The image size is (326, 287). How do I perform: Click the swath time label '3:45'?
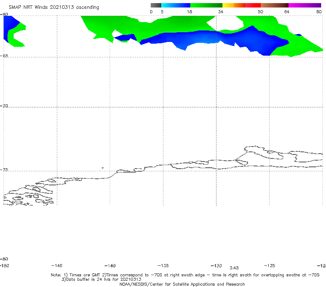point(234,268)
